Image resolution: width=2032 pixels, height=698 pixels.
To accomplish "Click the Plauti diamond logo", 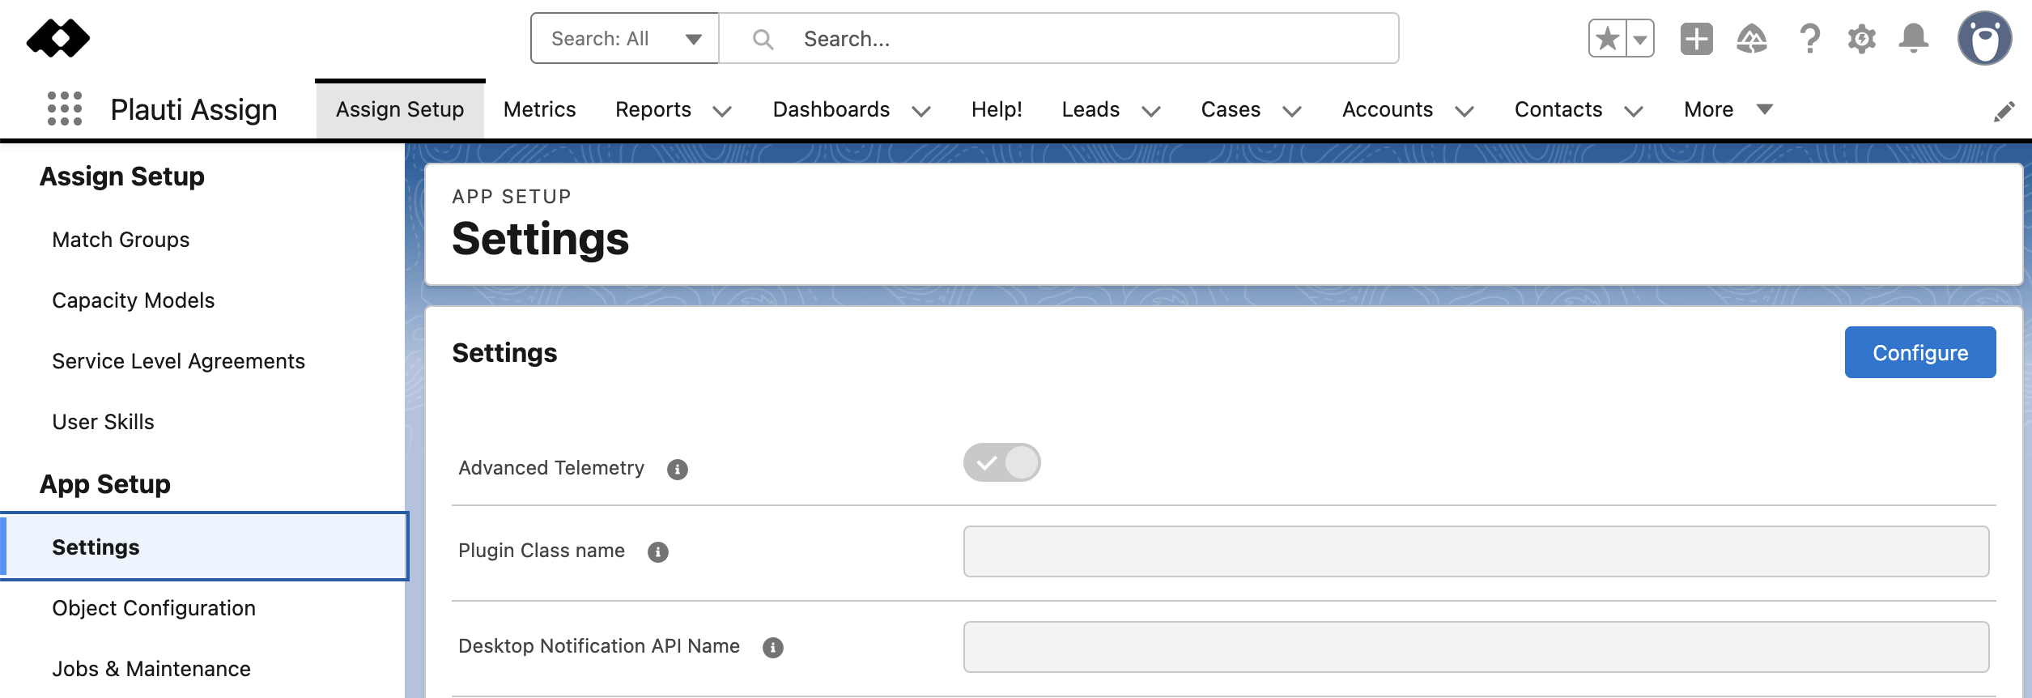I will pyautogui.click(x=58, y=38).
